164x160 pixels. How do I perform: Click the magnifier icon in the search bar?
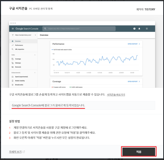pyautogui.click(x=45, y=29)
